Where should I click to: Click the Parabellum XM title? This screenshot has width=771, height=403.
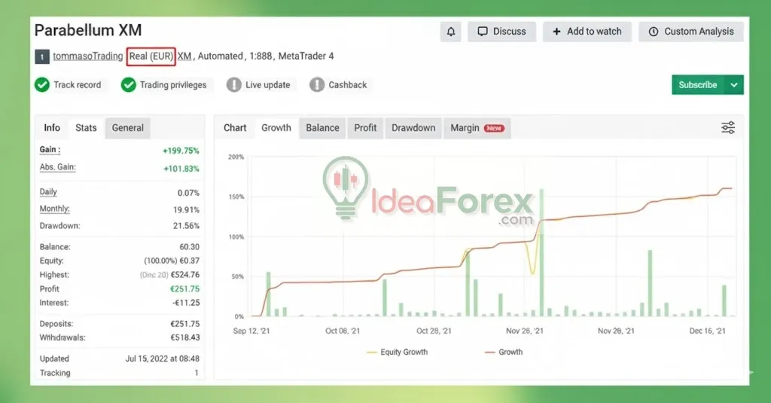point(88,30)
